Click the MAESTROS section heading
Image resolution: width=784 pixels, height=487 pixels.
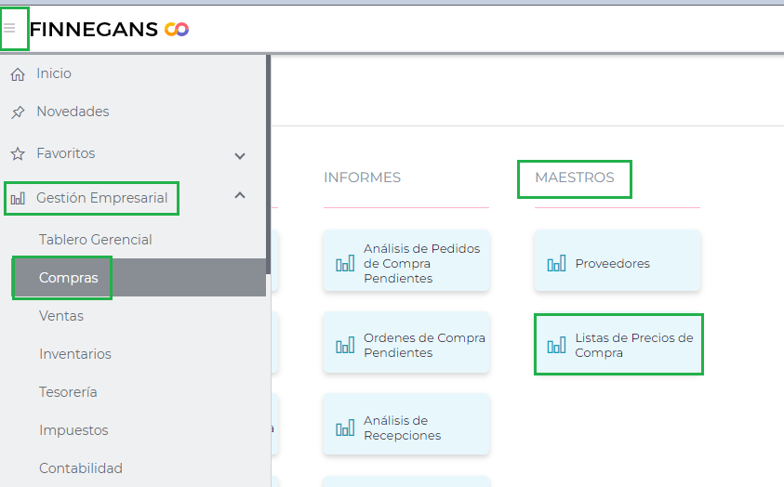tap(575, 178)
